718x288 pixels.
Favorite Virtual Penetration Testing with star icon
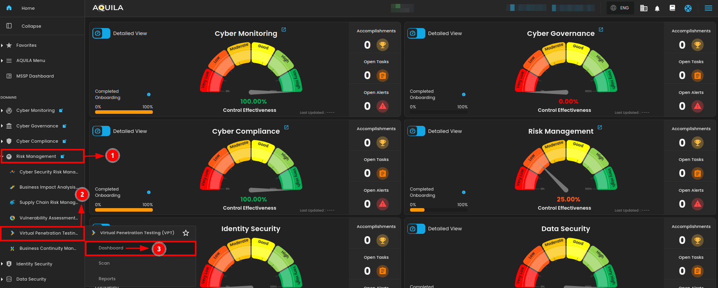(186, 233)
